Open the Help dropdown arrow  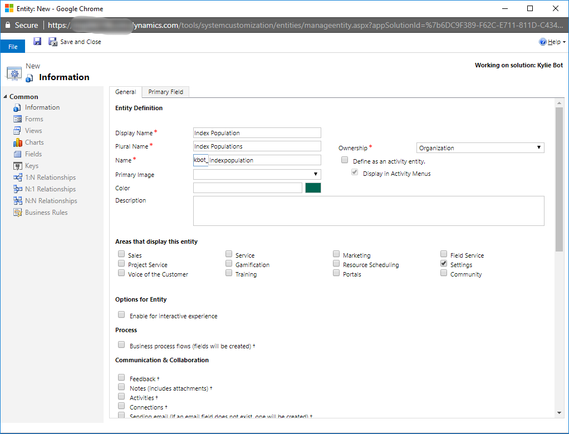click(x=564, y=42)
